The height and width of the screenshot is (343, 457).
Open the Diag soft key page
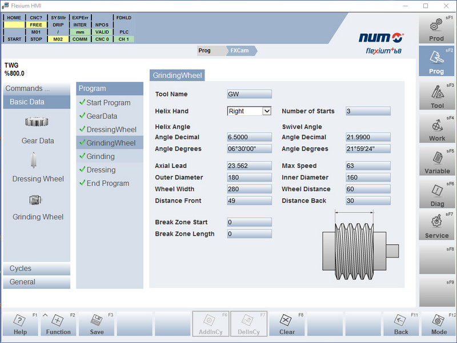[x=436, y=193]
